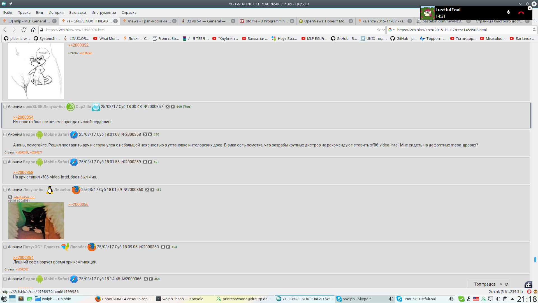
Task: Open the >>2000356 reply link
Action: pyautogui.click(x=78, y=205)
